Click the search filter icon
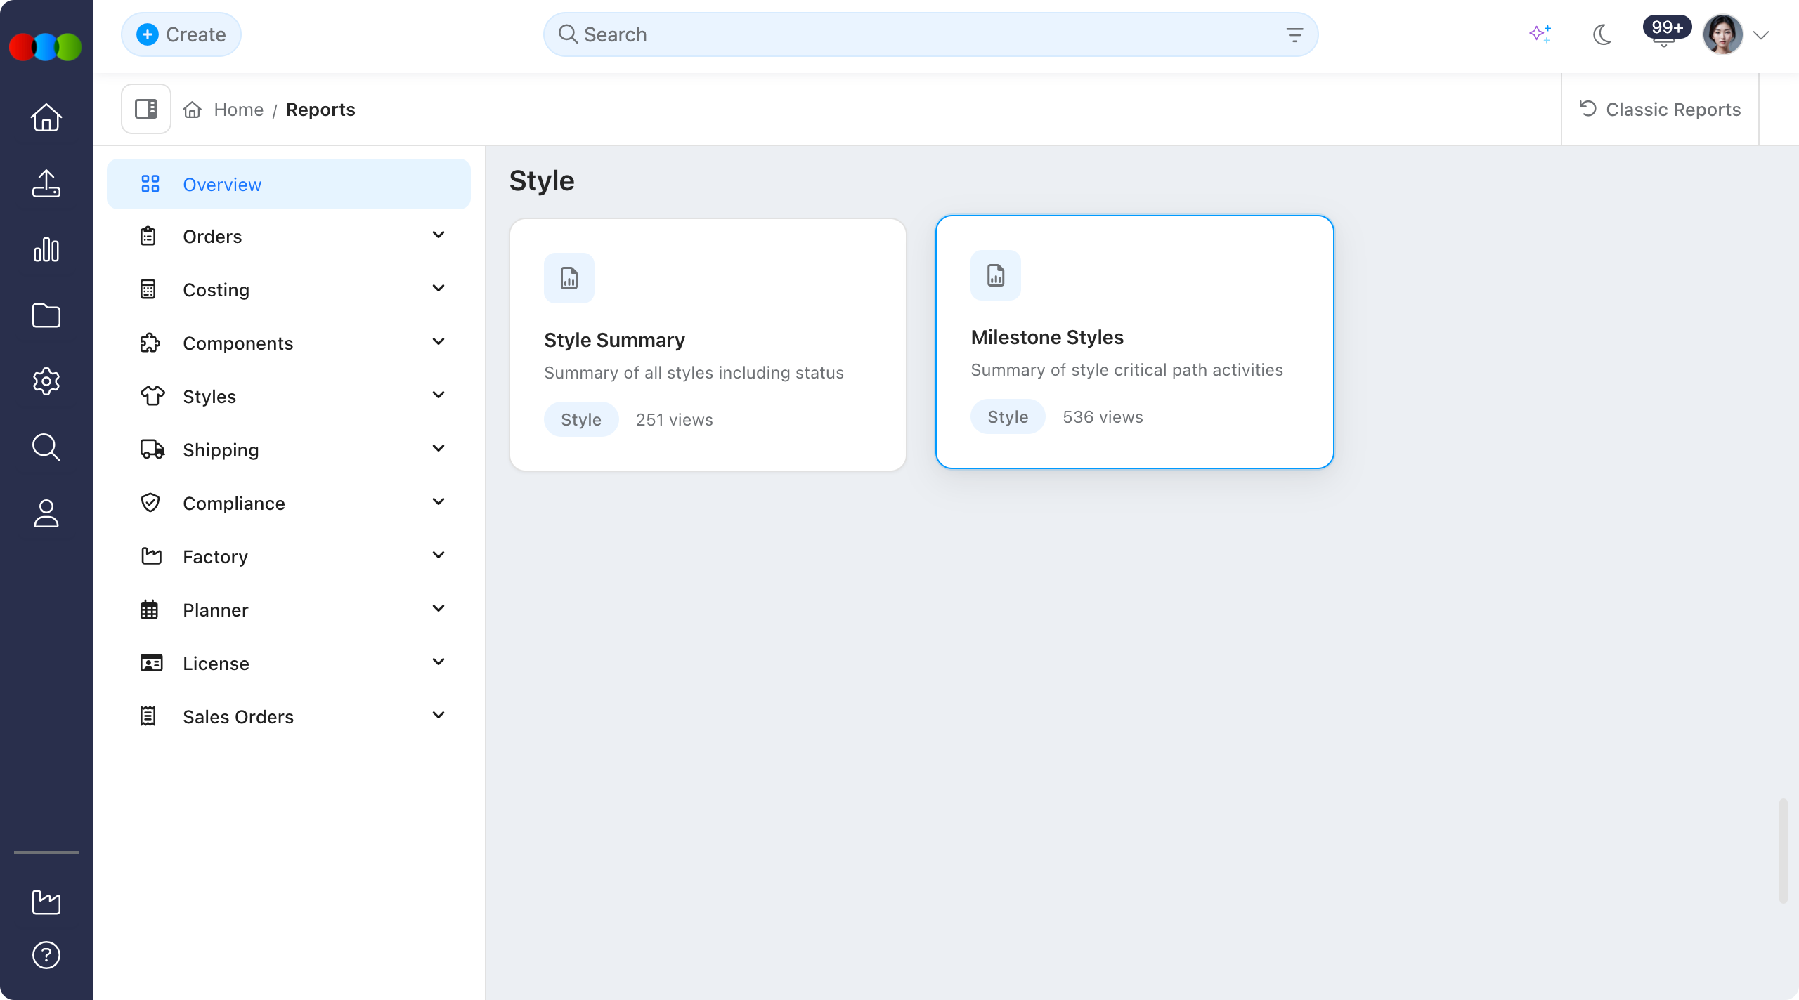1799x1000 pixels. point(1294,34)
